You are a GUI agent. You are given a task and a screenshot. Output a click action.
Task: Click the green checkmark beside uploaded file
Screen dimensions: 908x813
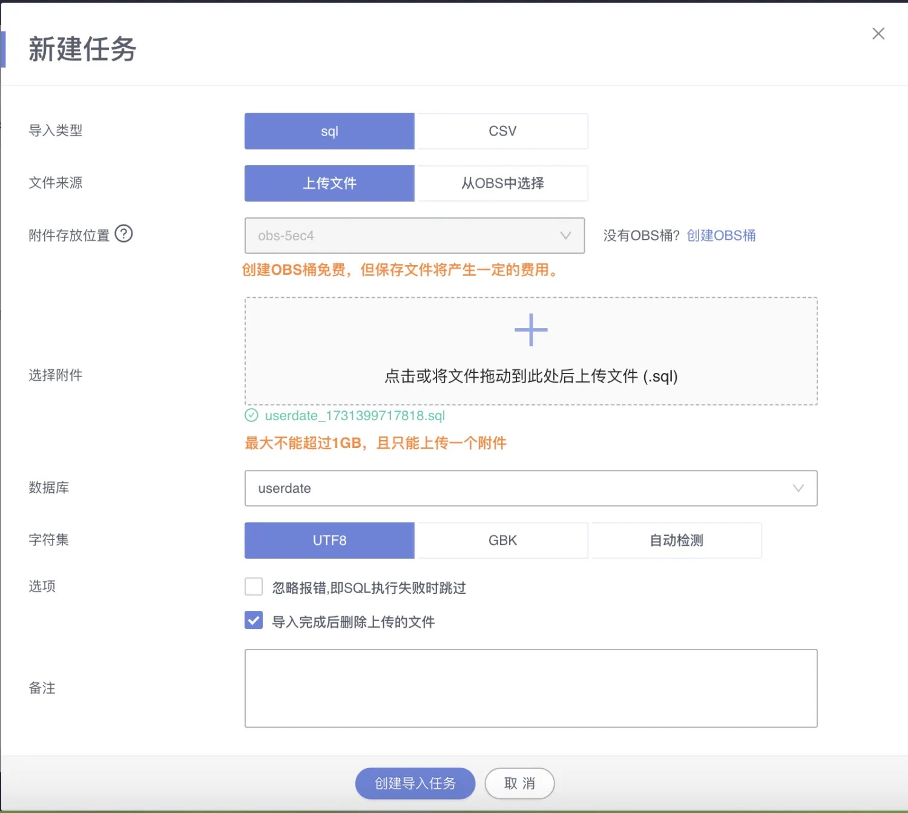pos(251,415)
